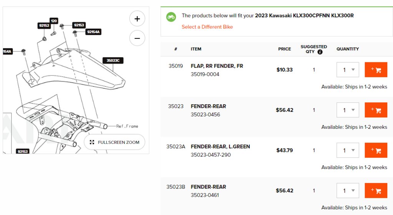
Task: Click the green motorcycle fitment icon
Action: pyautogui.click(x=171, y=17)
